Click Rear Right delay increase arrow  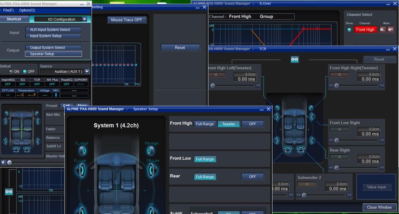(382, 168)
